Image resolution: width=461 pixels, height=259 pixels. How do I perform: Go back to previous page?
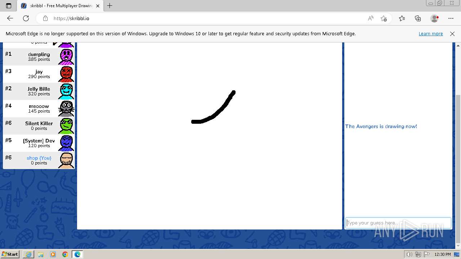10,18
